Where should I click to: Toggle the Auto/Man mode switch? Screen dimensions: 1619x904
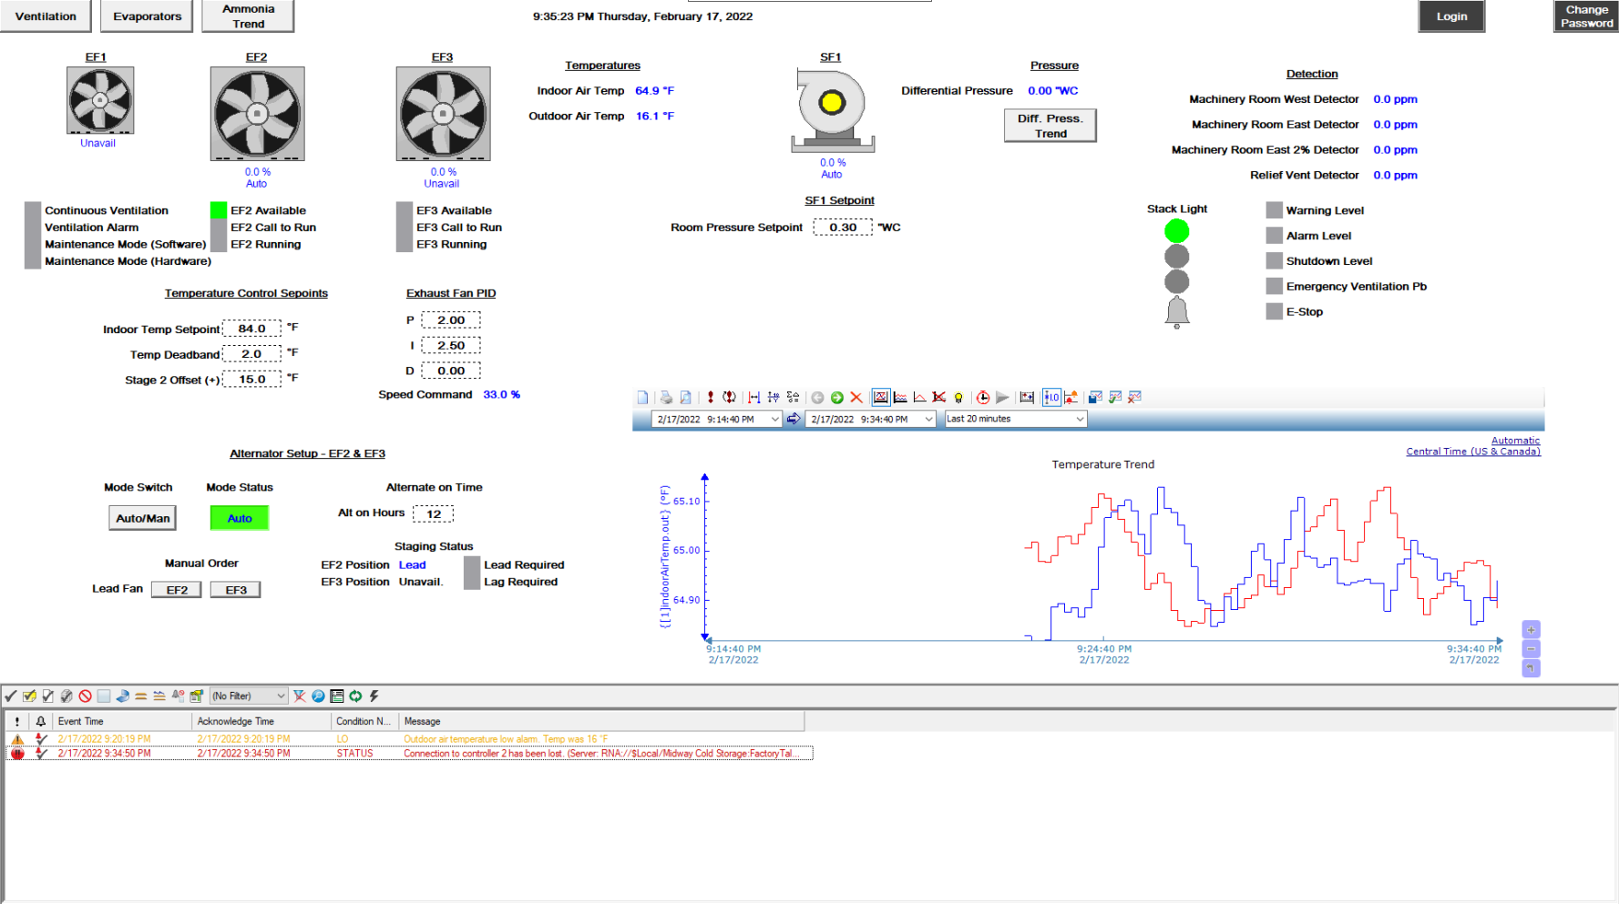click(x=142, y=518)
